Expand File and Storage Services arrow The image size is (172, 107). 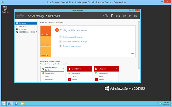[36, 32]
